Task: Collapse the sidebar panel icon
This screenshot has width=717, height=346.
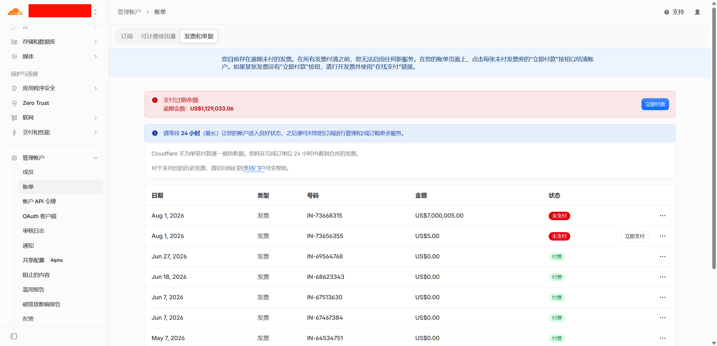Action: coord(14,336)
